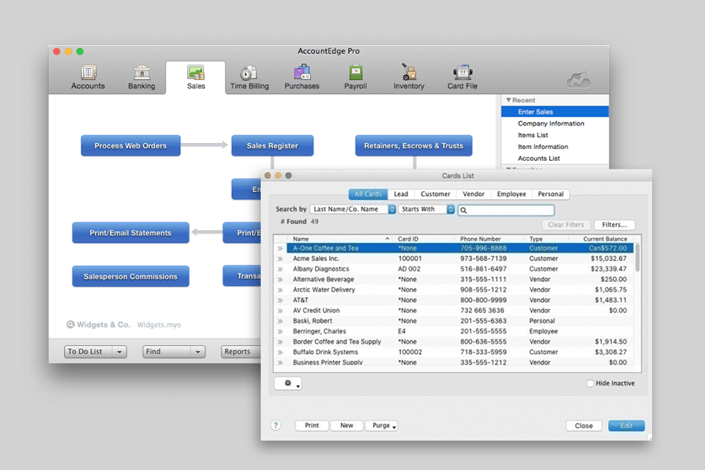Collapse the Recent section triangle
This screenshot has height=470, width=705.
tap(508, 100)
